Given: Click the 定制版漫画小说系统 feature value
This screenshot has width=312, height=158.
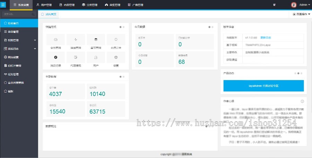Looking at the screenshot, I should [x=257, y=52].
